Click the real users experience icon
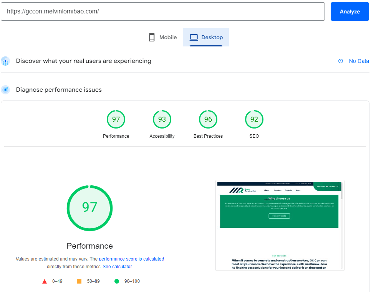 [x=5, y=61]
